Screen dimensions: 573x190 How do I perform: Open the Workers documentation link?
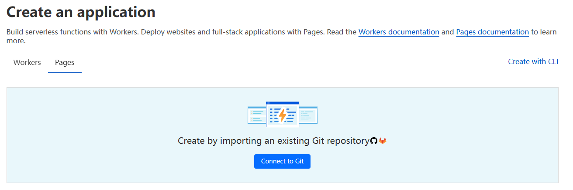(399, 32)
